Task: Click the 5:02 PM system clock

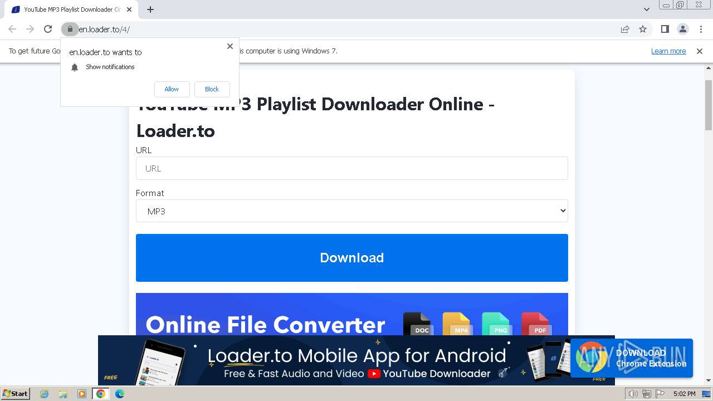Action: (x=684, y=394)
